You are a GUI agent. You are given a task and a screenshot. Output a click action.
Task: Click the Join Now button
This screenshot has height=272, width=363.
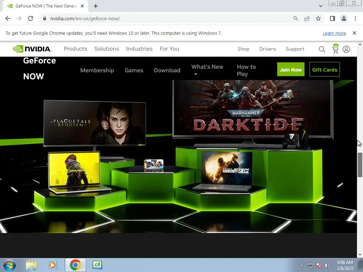coord(291,69)
